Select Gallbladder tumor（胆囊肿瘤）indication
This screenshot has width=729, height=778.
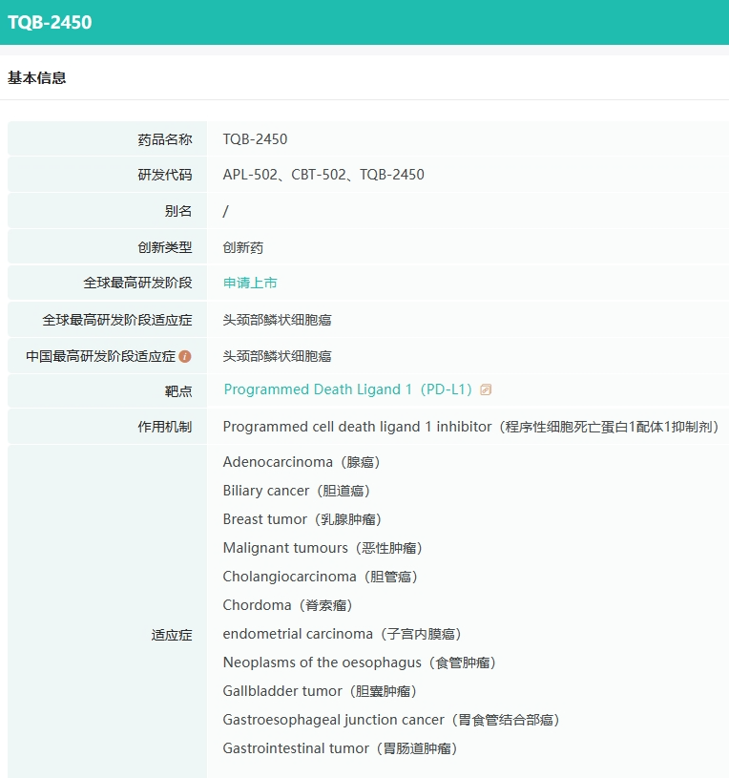[320, 691]
